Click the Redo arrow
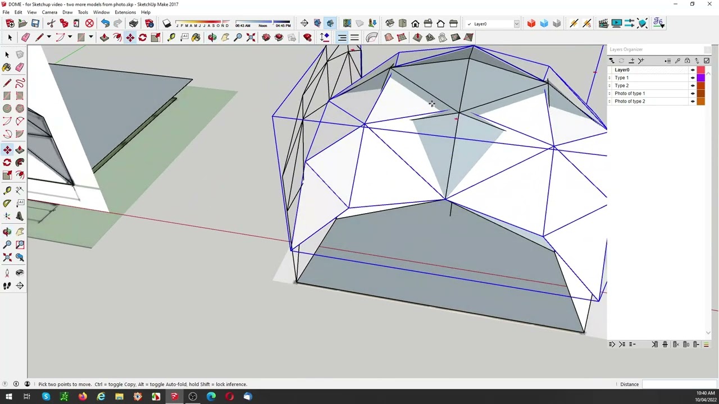The width and height of the screenshot is (719, 404). 117,24
